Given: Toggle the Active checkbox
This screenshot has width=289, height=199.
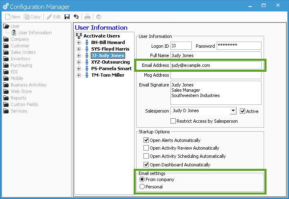Looking at the screenshot, I should pos(242,111).
